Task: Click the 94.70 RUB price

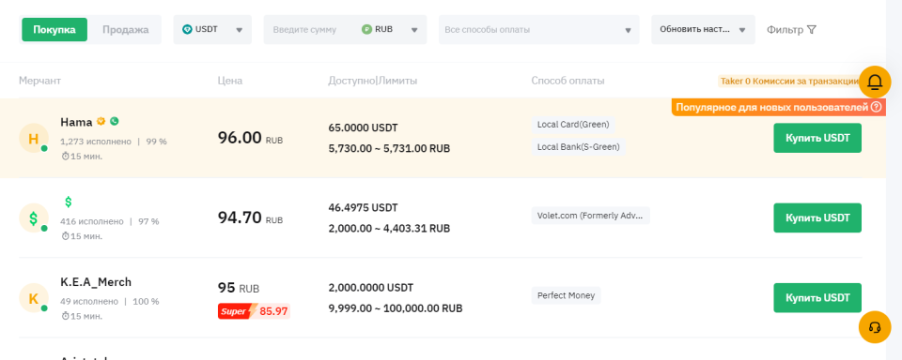Action: [x=250, y=217]
